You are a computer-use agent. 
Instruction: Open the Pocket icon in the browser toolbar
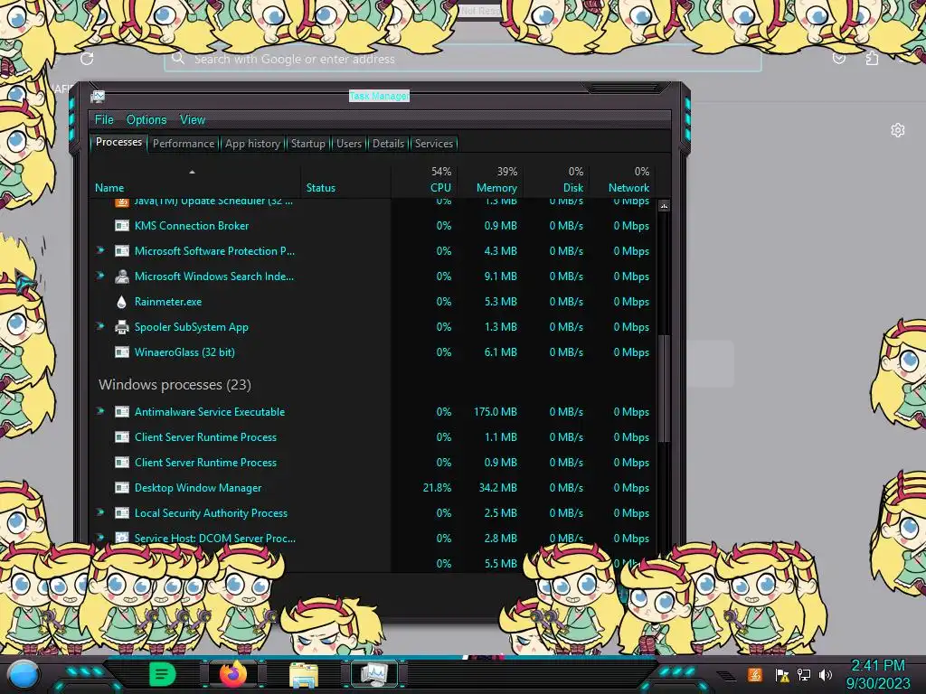(x=838, y=58)
